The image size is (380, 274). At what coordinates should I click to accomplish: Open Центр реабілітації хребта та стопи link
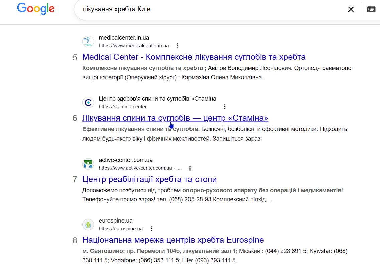pos(149,179)
